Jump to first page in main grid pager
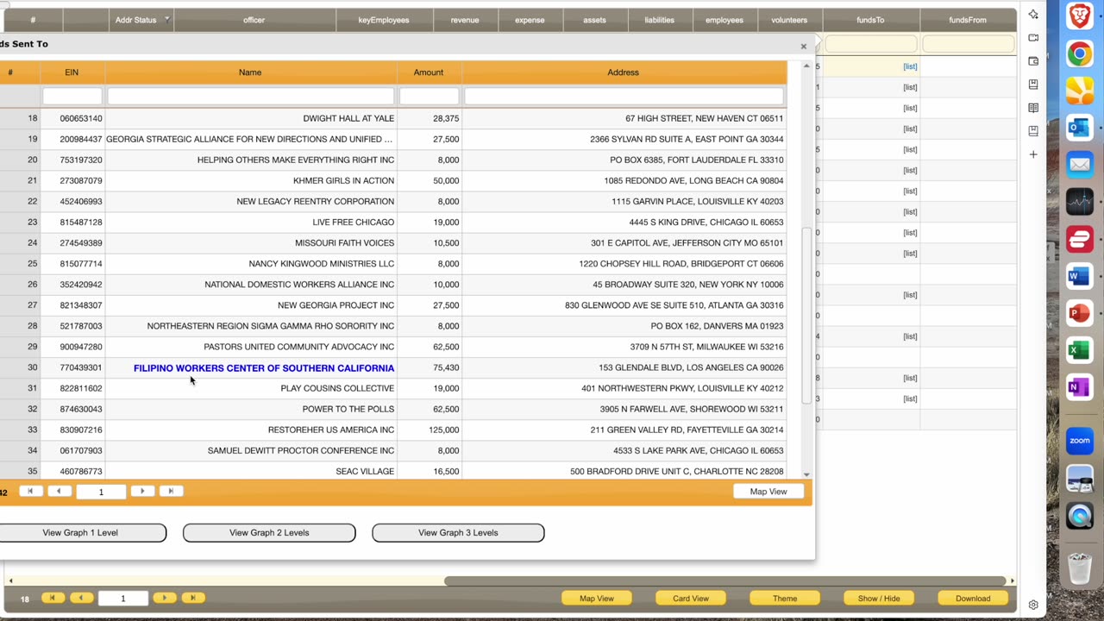This screenshot has width=1104, height=621. (53, 598)
